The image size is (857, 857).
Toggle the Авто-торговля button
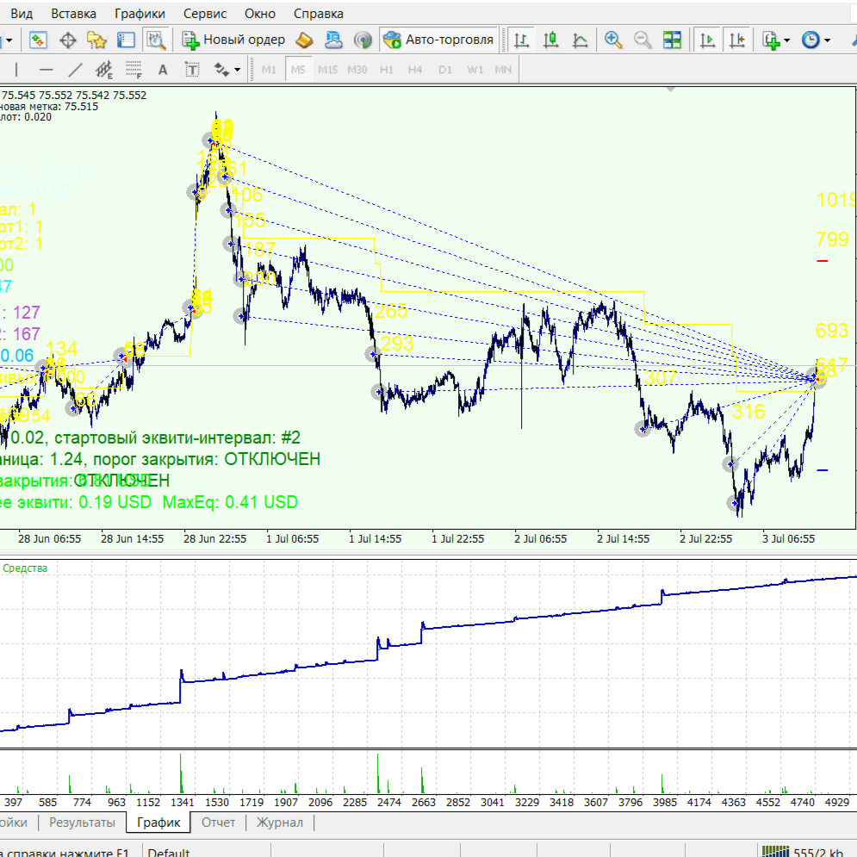click(x=439, y=40)
